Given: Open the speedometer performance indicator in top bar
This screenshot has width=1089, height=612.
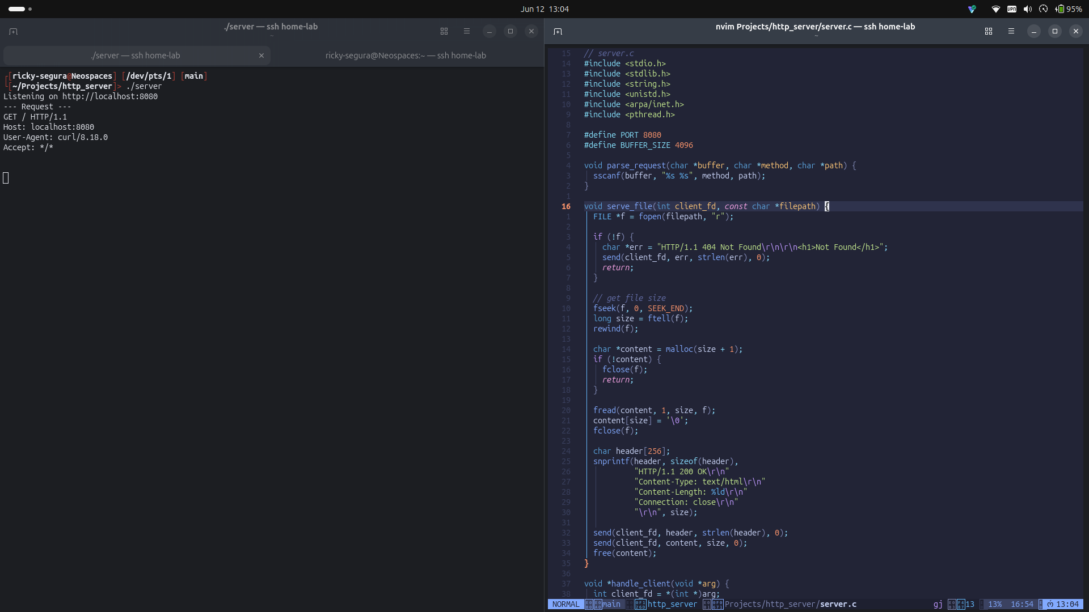Looking at the screenshot, I should pyautogui.click(x=1043, y=9).
